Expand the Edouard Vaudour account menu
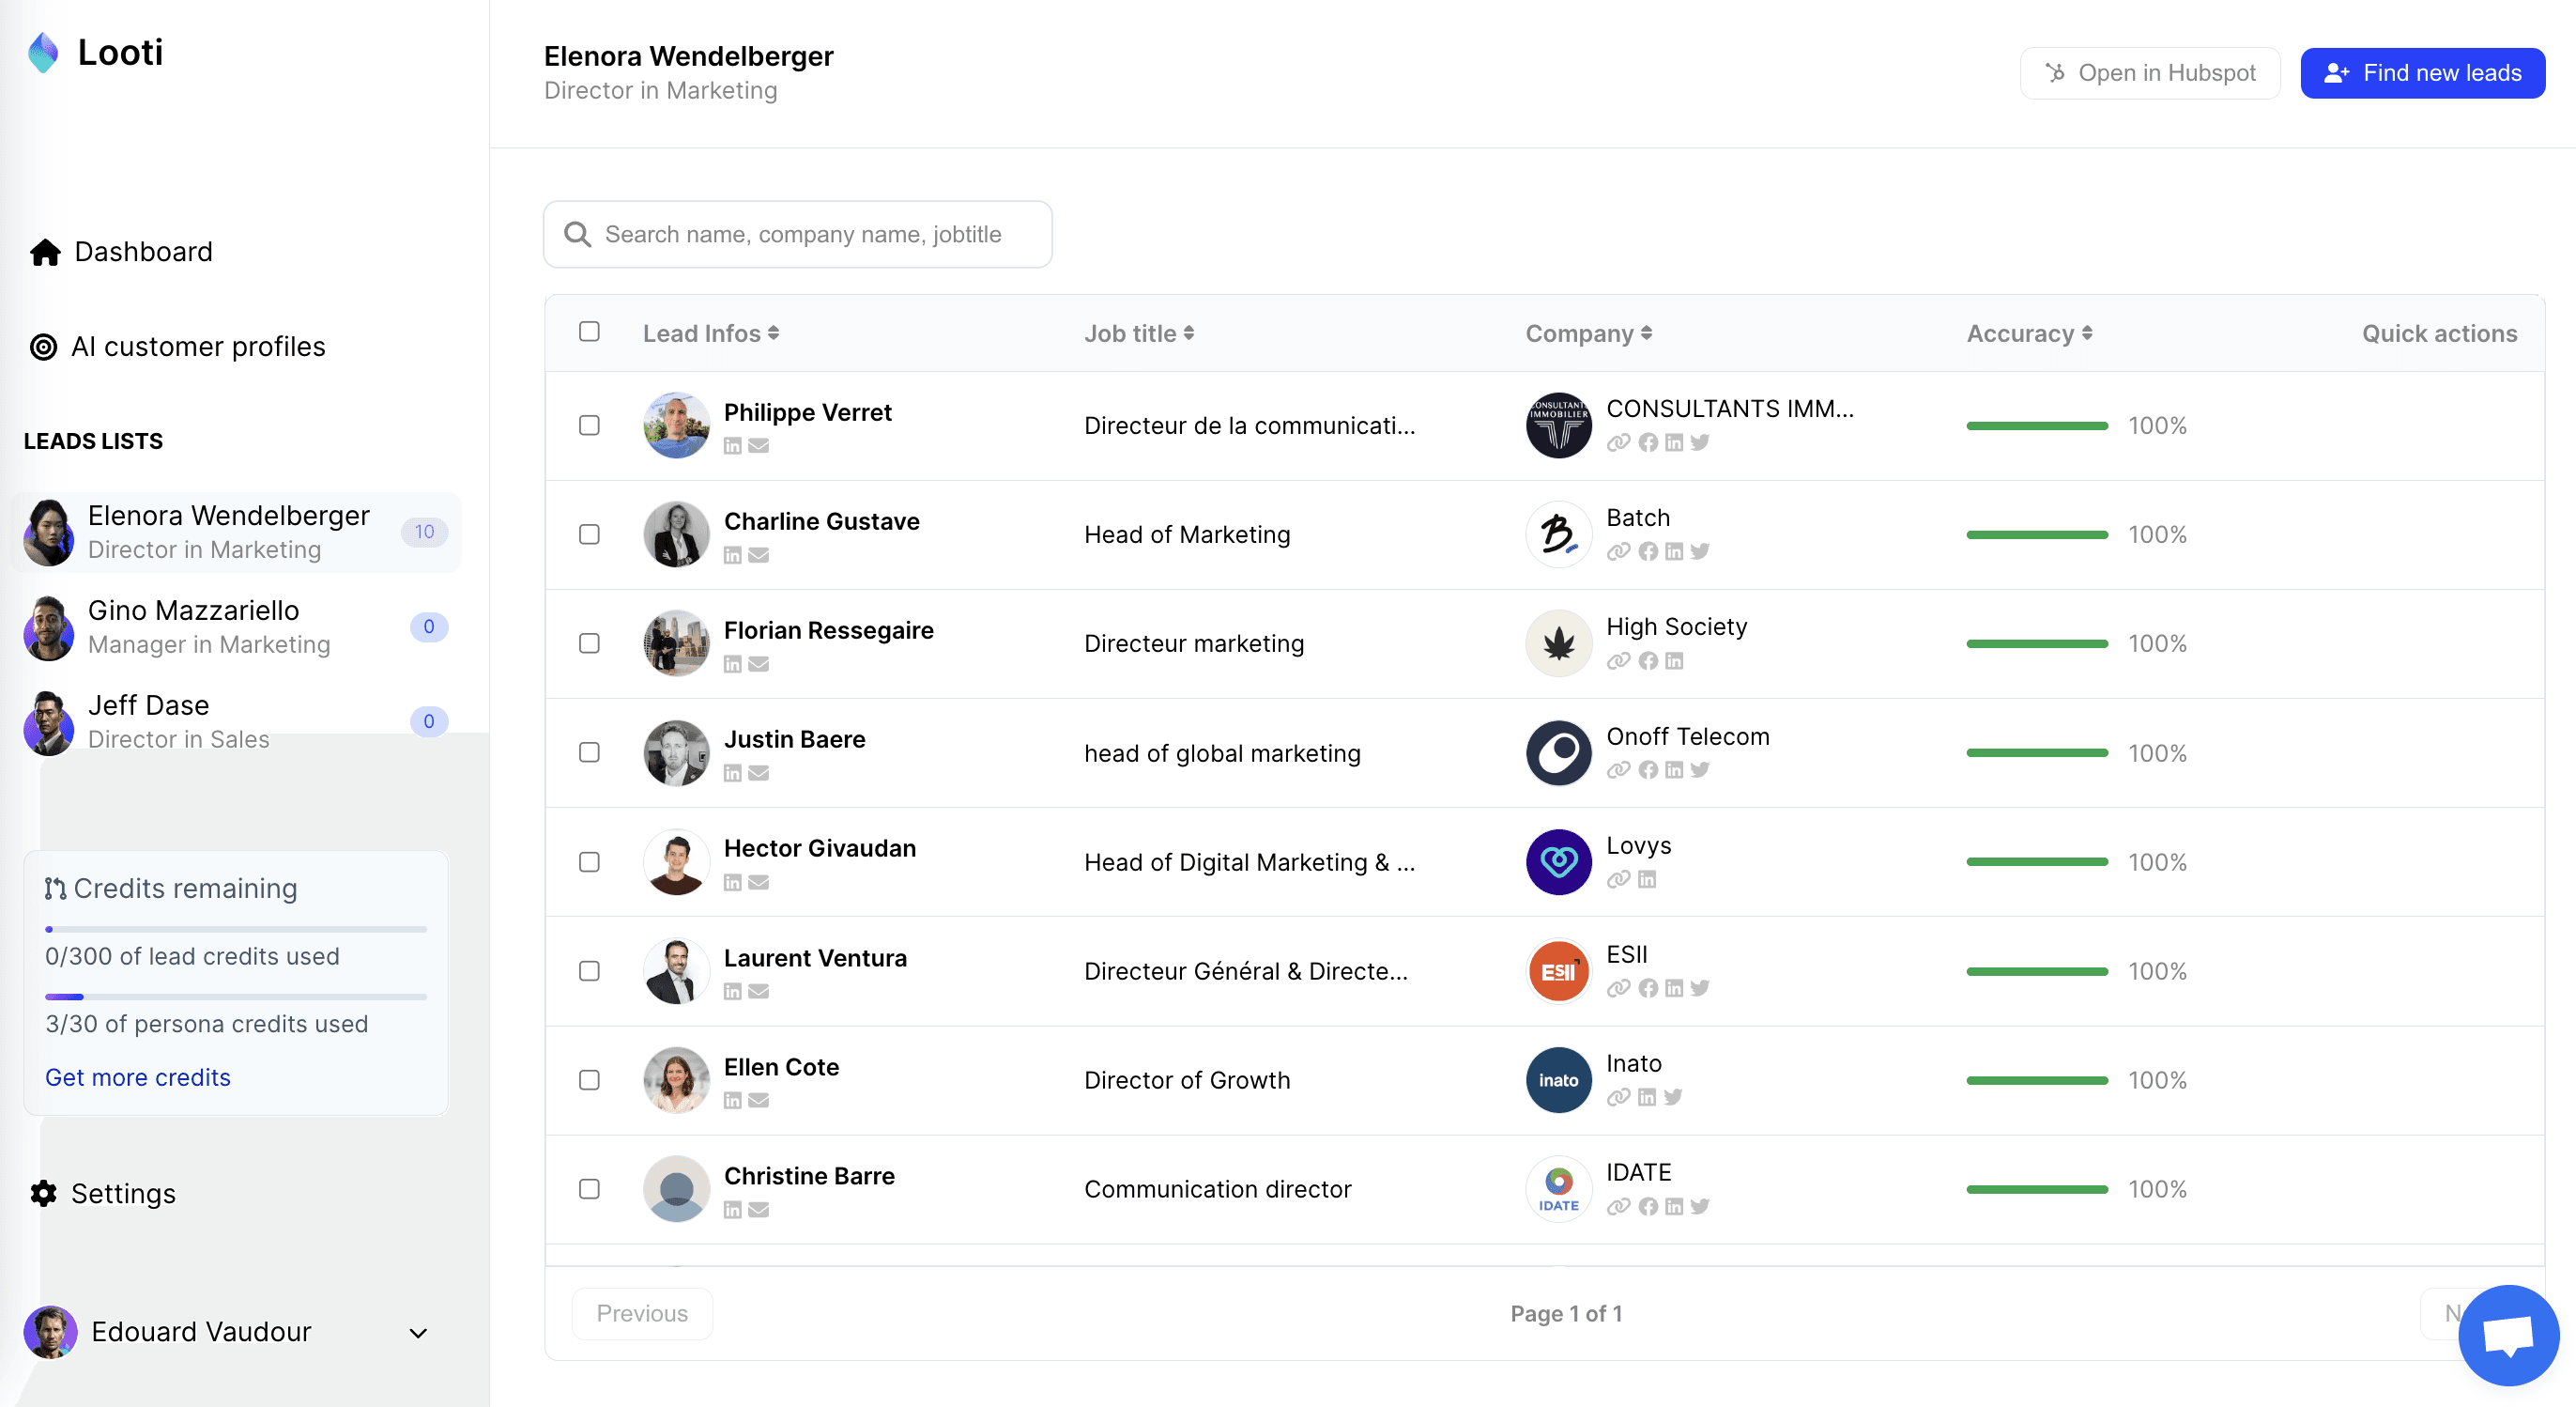The height and width of the screenshot is (1407, 2576). click(417, 1333)
